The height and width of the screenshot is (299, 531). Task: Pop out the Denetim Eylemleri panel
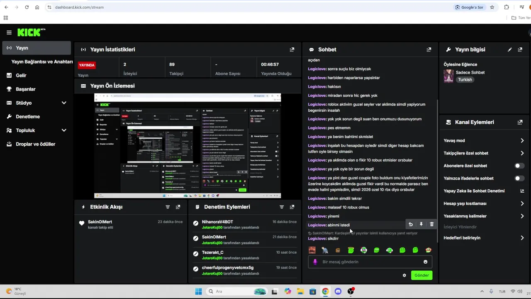click(x=292, y=207)
